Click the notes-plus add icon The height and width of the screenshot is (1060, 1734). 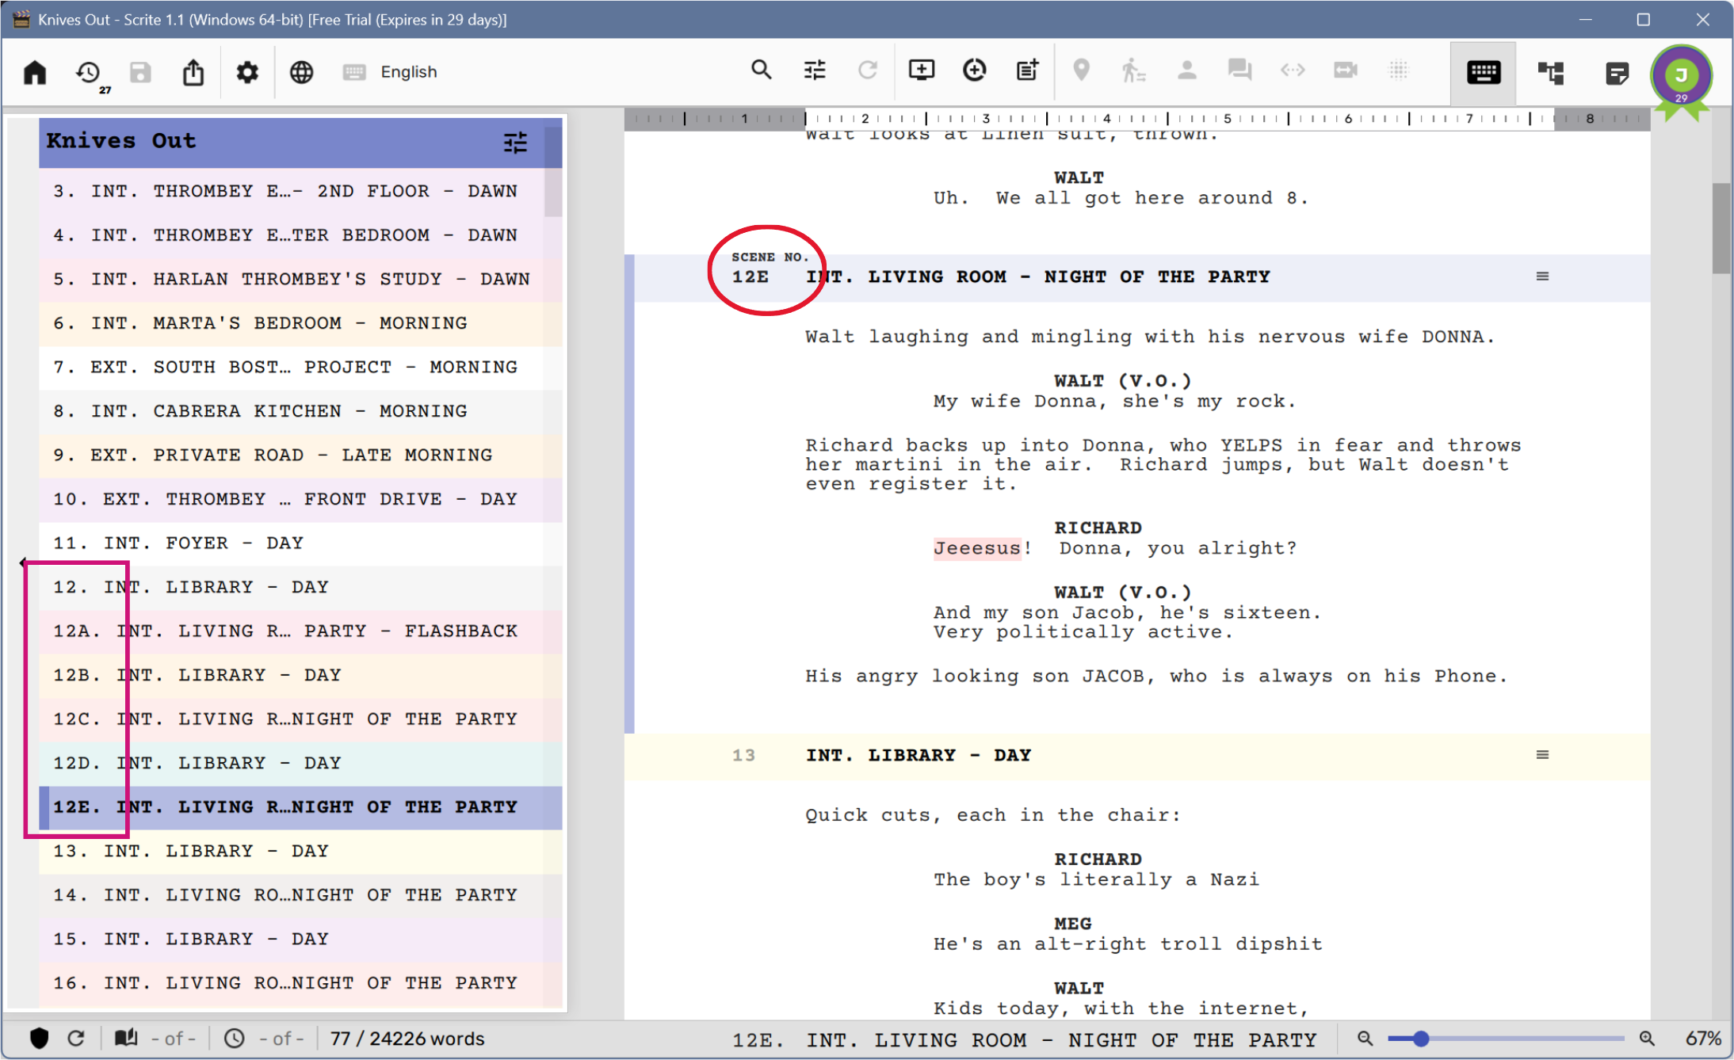coord(1027,70)
